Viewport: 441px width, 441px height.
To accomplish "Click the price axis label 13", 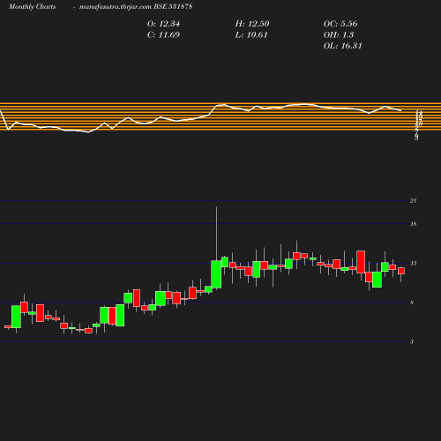I will [413, 264].
